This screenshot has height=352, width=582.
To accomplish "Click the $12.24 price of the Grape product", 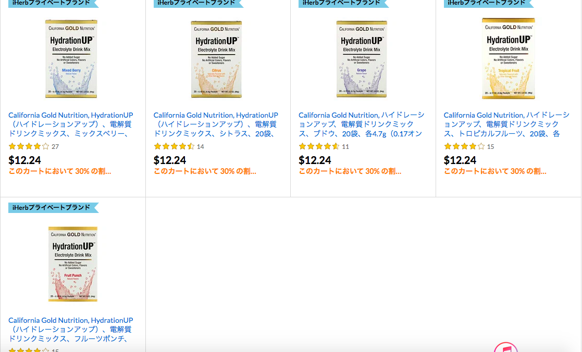I will [x=315, y=160].
